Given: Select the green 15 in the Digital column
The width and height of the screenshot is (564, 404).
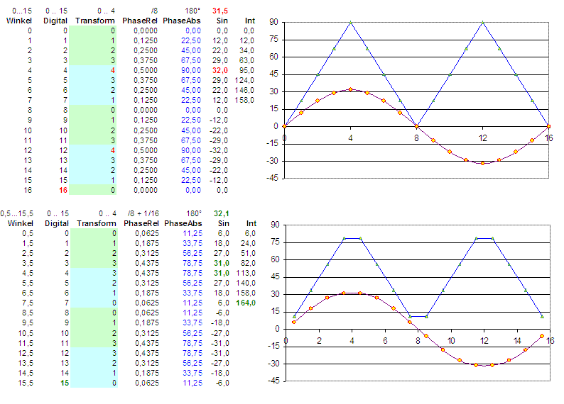Looking at the screenshot, I should click(x=65, y=383).
